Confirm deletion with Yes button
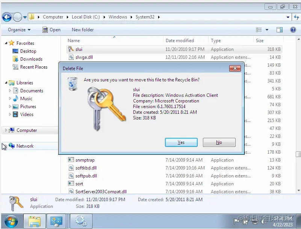This screenshot has height=229, width=301. [x=181, y=142]
